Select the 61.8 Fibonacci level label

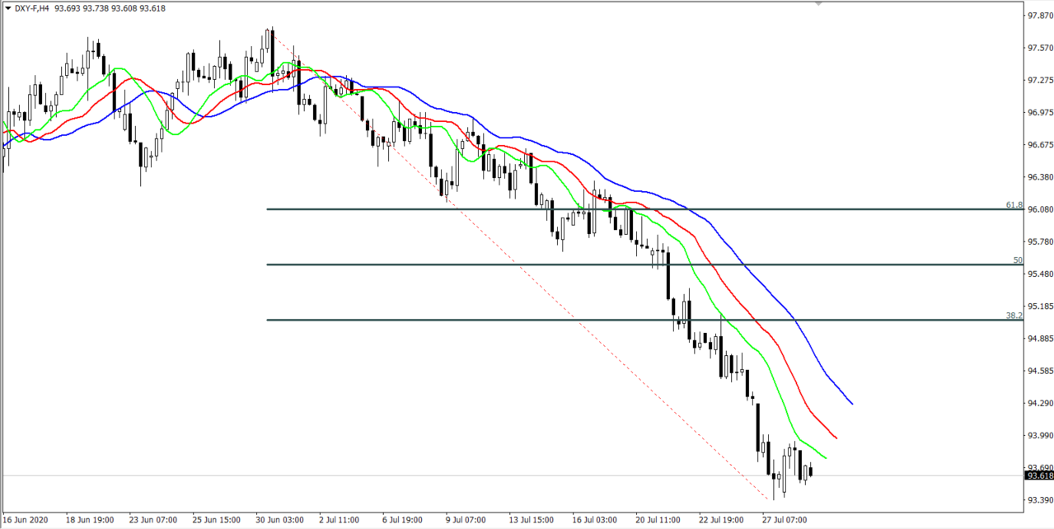pyautogui.click(x=1014, y=204)
